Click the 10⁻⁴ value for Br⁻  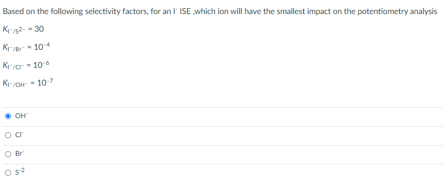[x=42, y=47]
